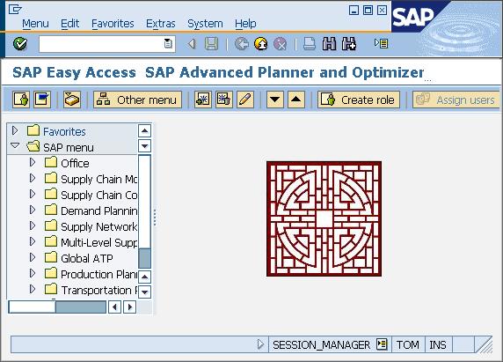Open the Help menu
Image resolution: width=503 pixels, height=362 pixels.
pyautogui.click(x=245, y=24)
